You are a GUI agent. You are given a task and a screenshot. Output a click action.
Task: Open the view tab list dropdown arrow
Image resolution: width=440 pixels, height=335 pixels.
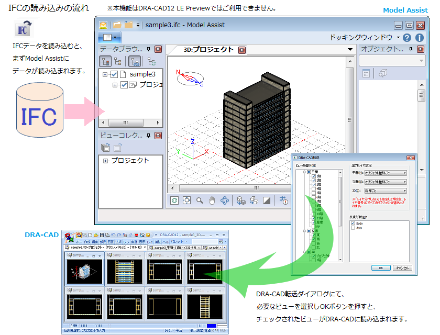coord(350,49)
